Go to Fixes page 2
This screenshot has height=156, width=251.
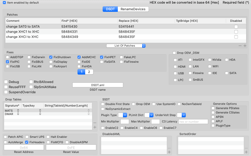click(x=89, y=72)
